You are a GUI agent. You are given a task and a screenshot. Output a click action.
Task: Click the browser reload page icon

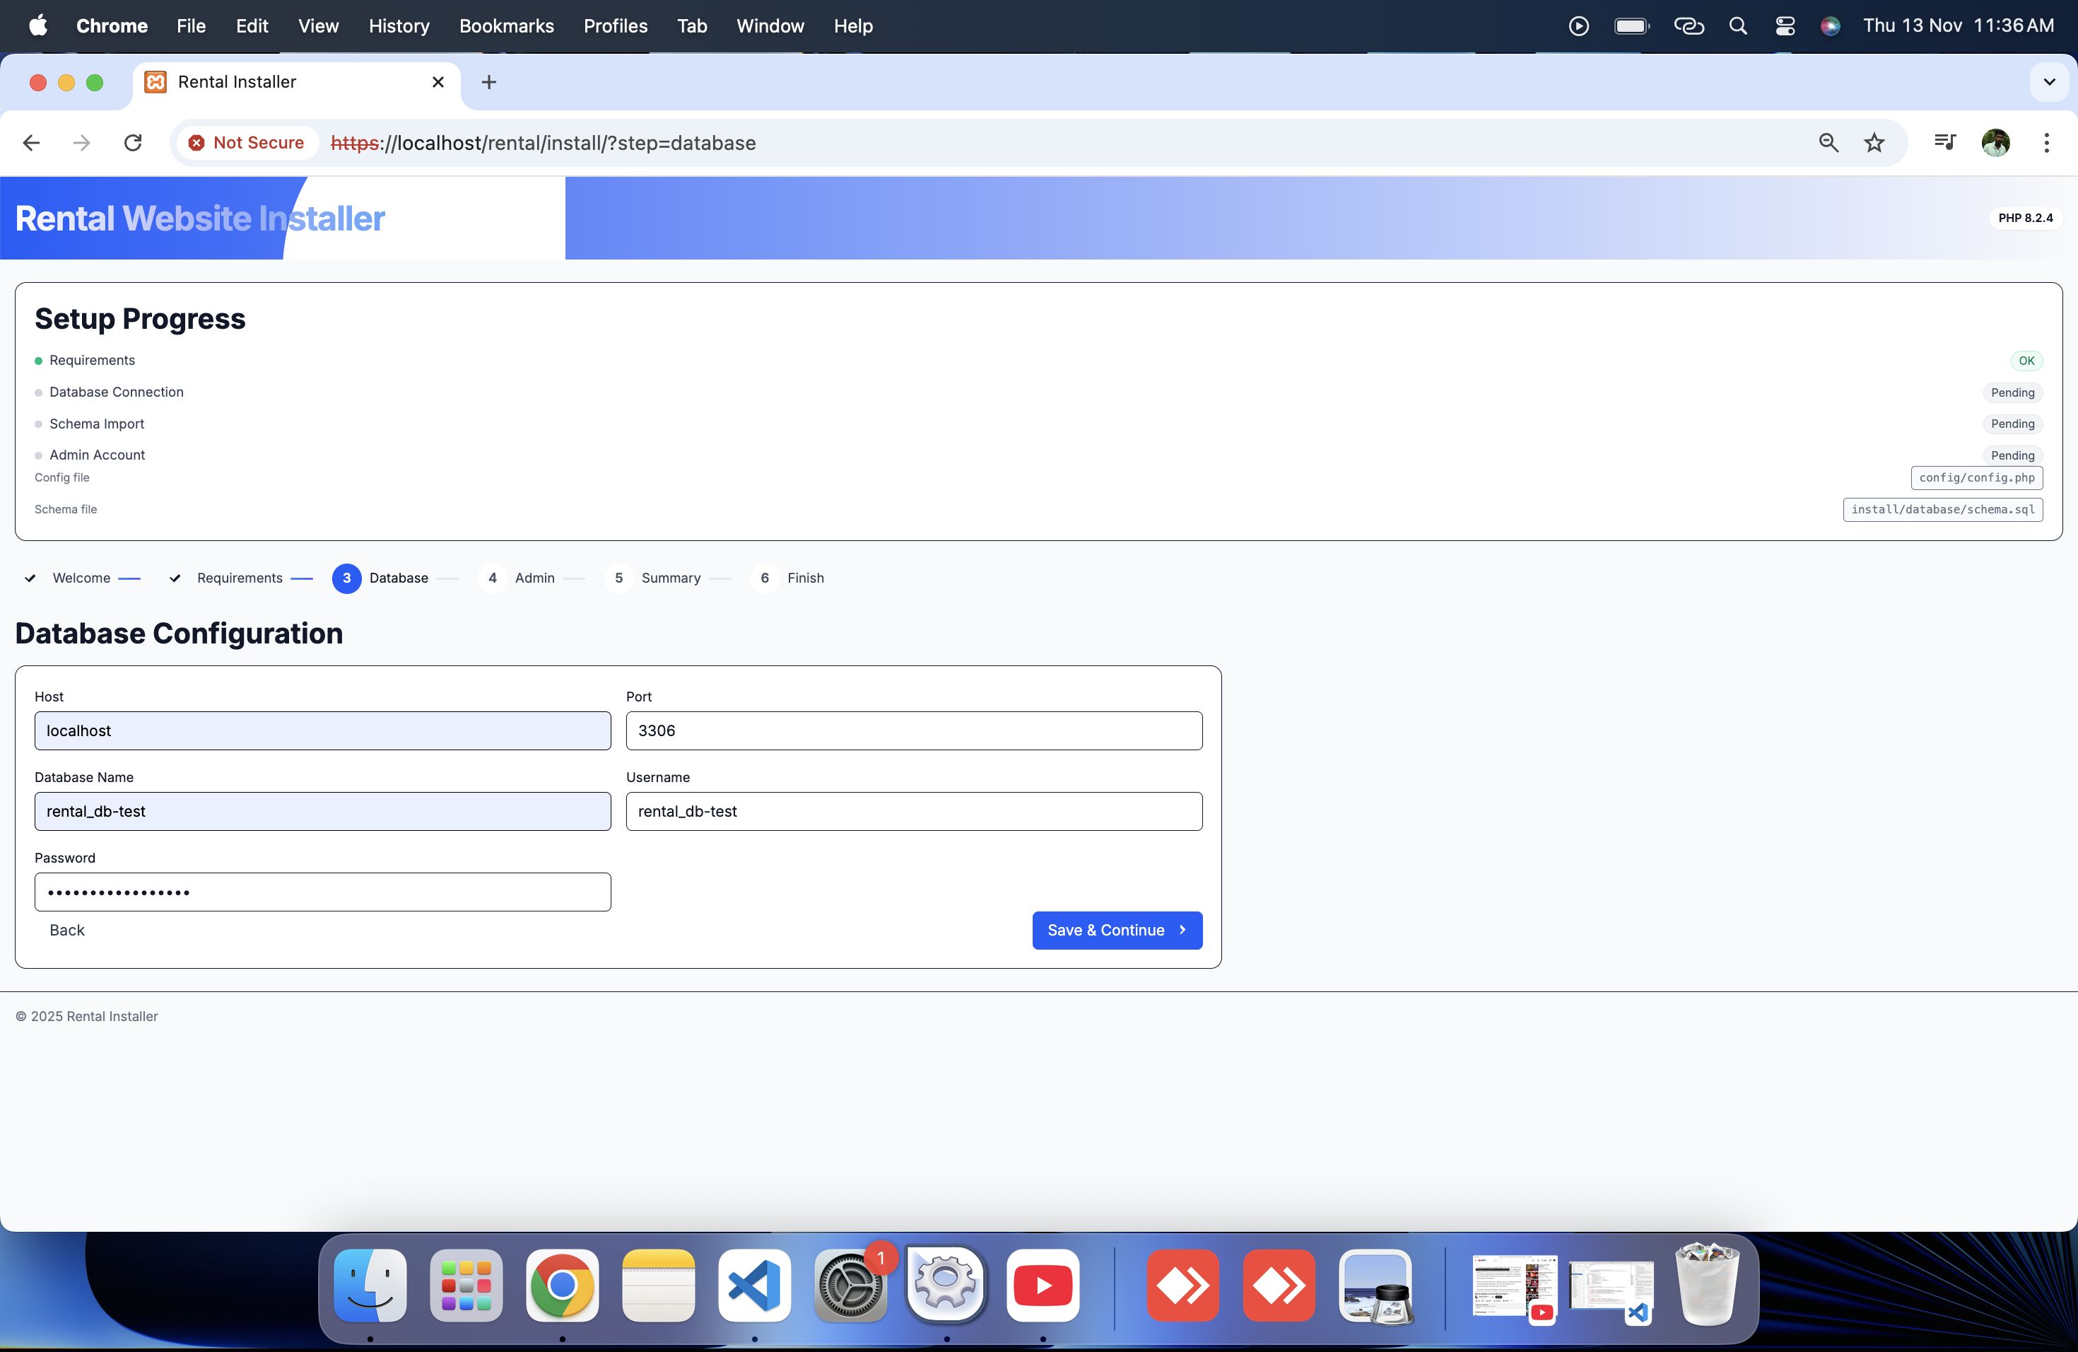coord(133,142)
